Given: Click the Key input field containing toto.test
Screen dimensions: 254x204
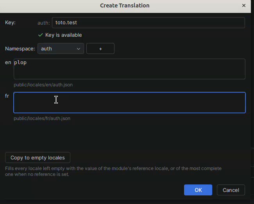Looking at the screenshot, I should pyautogui.click(x=148, y=23).
